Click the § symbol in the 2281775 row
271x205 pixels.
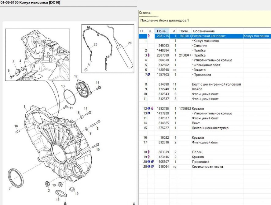[x=148, y=36]
